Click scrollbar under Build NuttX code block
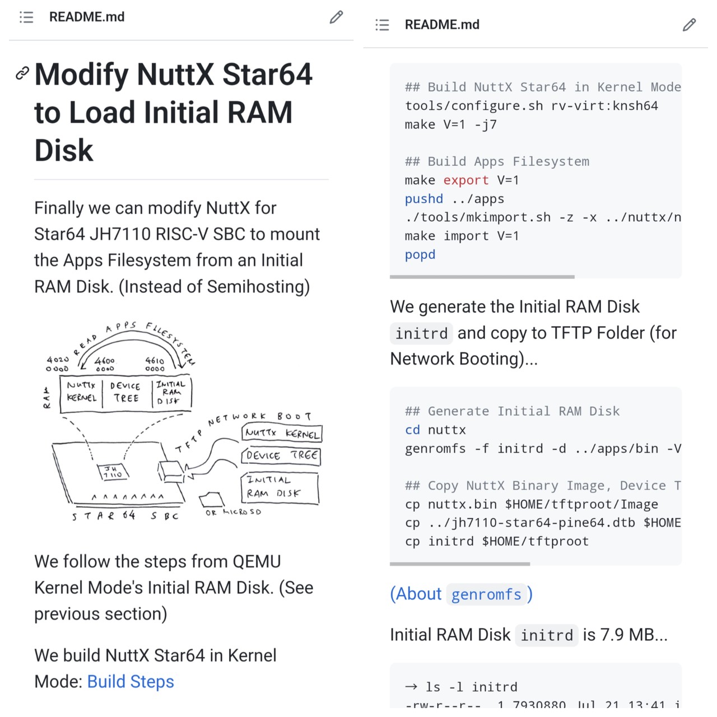This screenshot has width=717, height=717. click(x=482, y=277)
